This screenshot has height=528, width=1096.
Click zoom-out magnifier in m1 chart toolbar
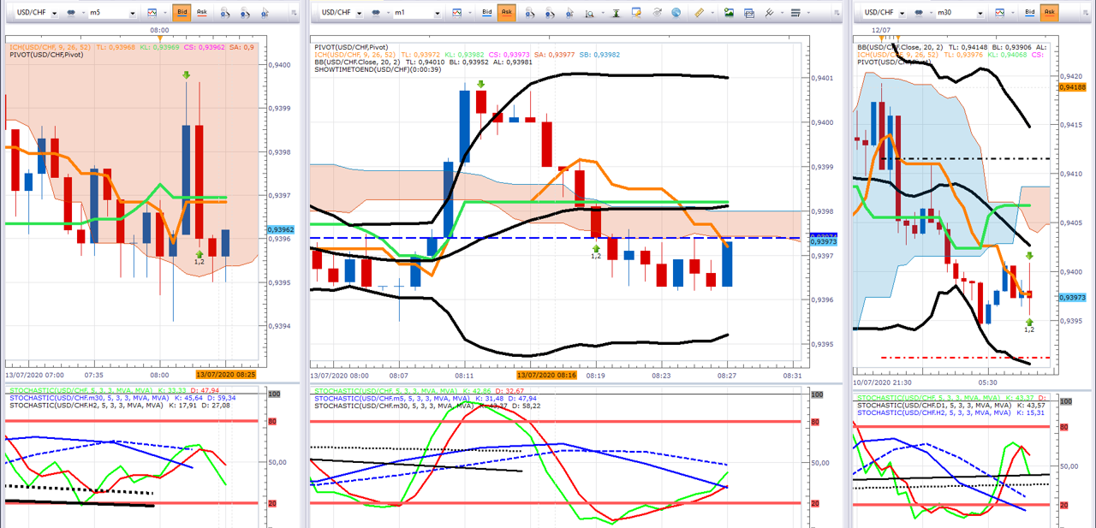pos(551,13)
